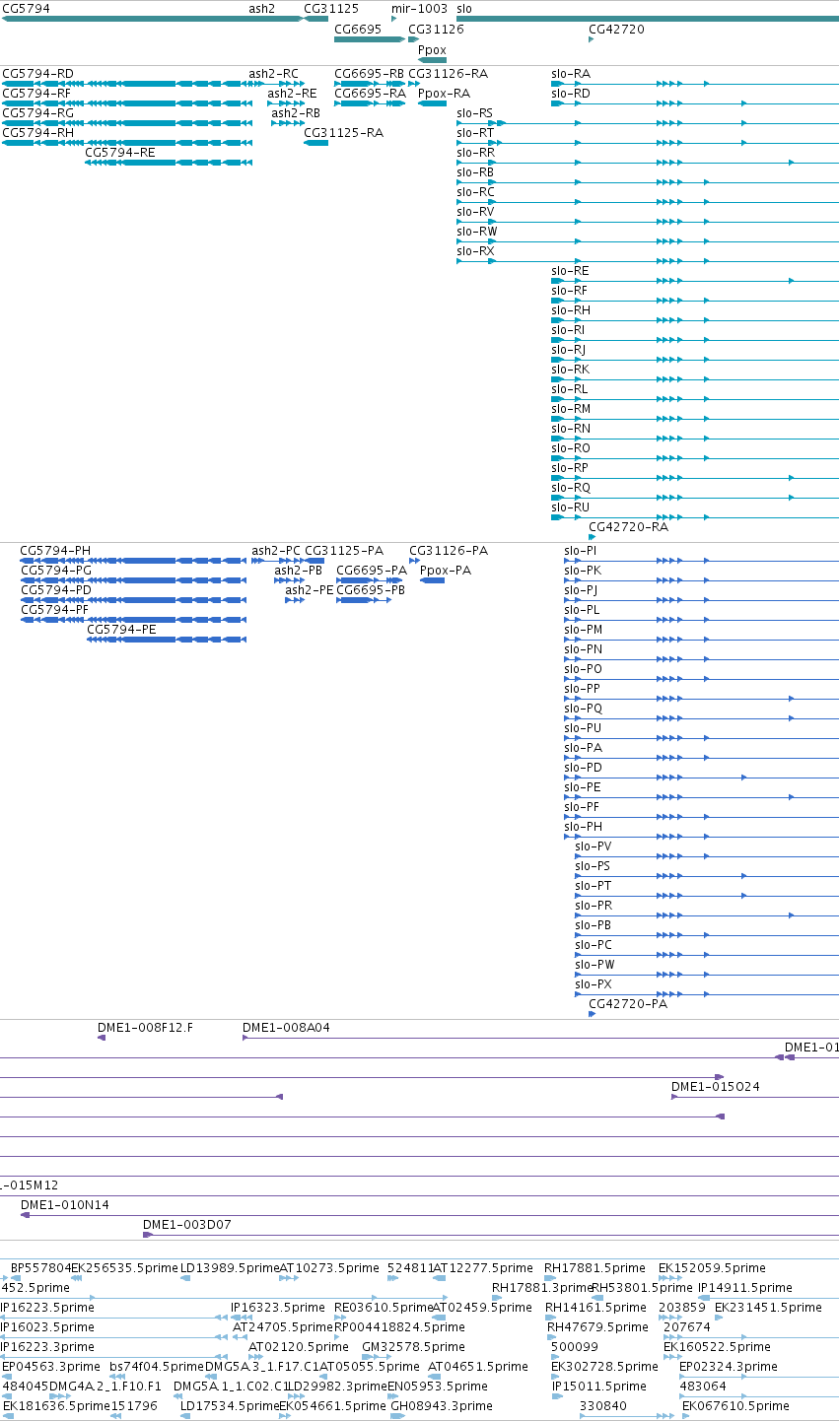Screen dimensions: 839x1421
Task: Click the CG6695 gene bar
Action: click(x=370, y=39)
